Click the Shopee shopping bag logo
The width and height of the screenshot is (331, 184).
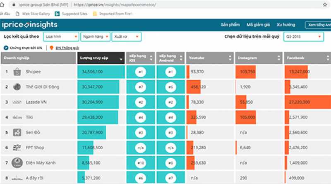[17, 72]
